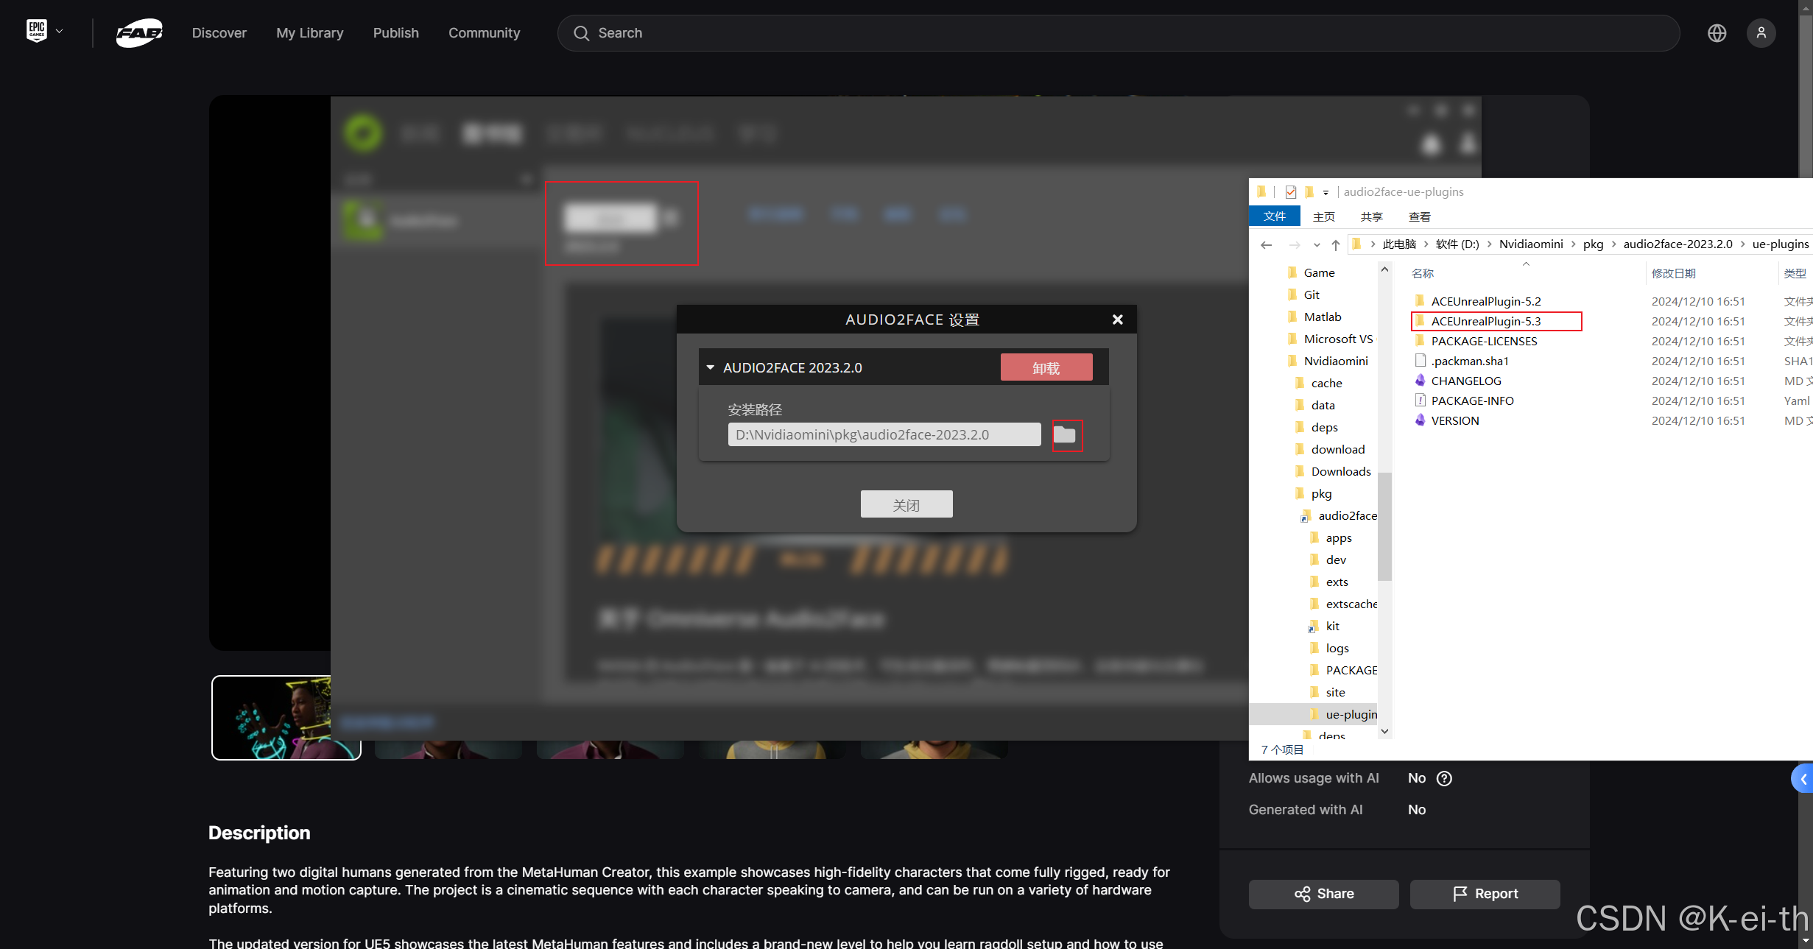Collapse the AUDIO2FACE 2023.2.0 section triangle

point(711,367)
